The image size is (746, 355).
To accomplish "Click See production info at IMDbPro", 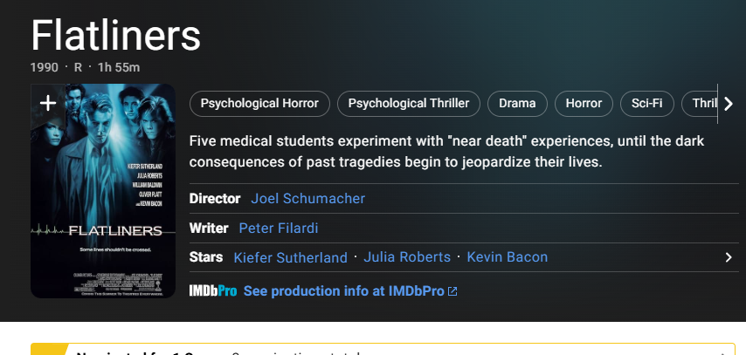I will (343, 290).
